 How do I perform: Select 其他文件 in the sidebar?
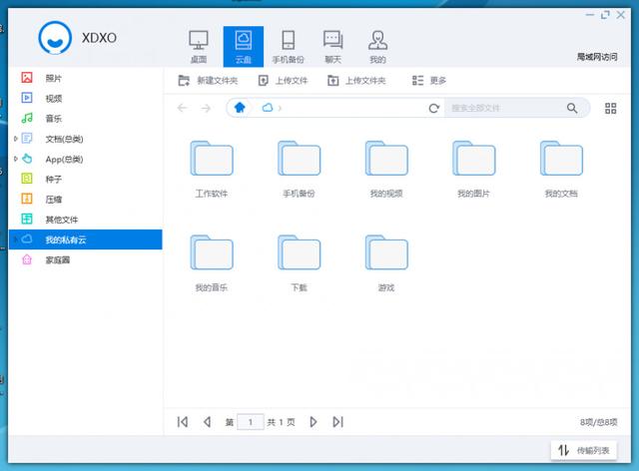86,220
